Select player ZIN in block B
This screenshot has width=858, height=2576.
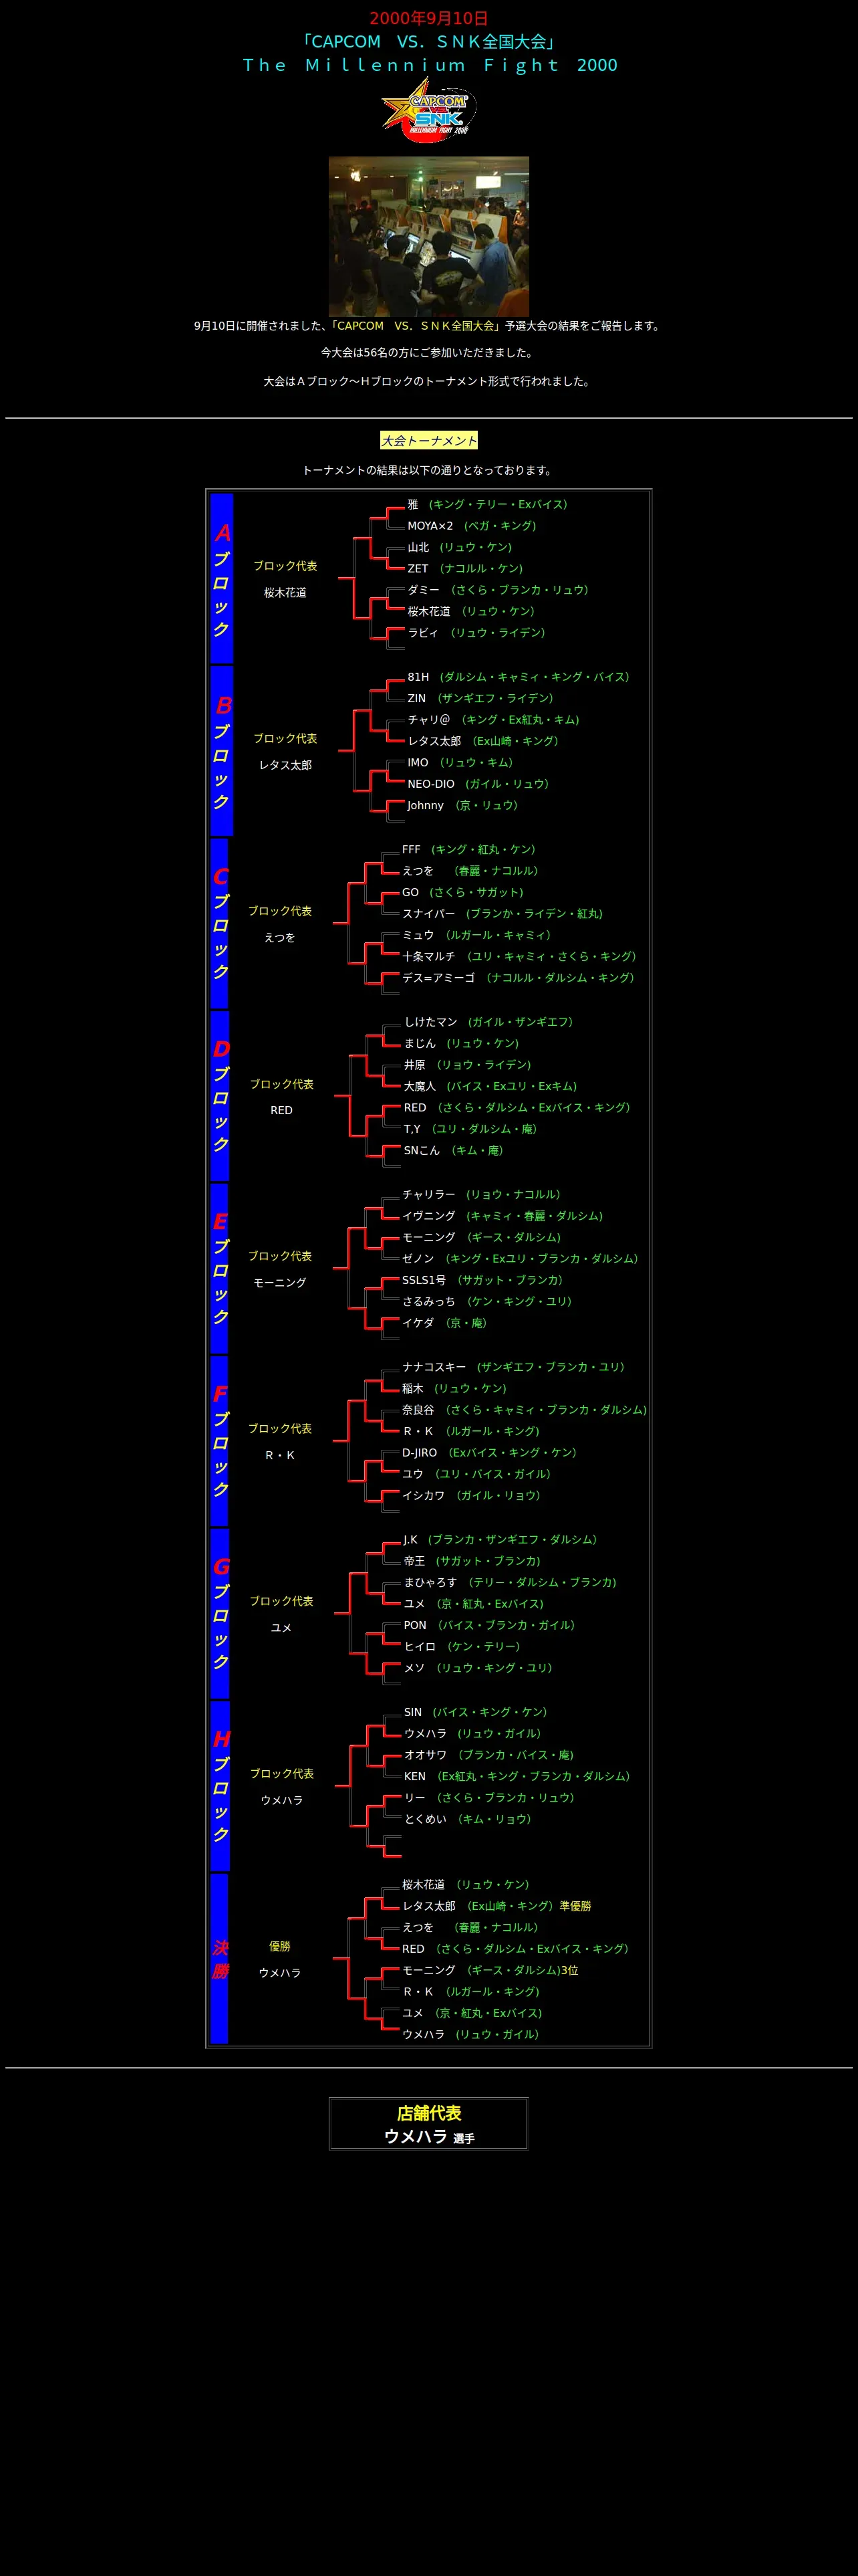pyautogui.click(x=416, y=698)
